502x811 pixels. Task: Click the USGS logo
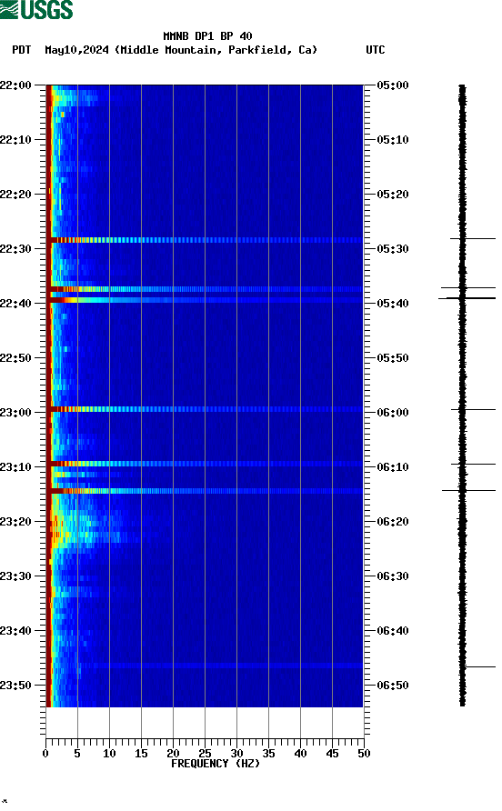click(36, 9)
